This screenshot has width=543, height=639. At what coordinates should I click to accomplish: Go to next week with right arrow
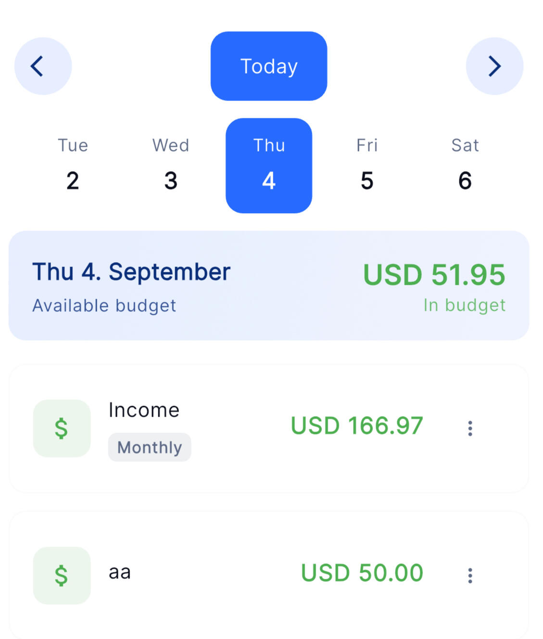click(x=494, y=66)
